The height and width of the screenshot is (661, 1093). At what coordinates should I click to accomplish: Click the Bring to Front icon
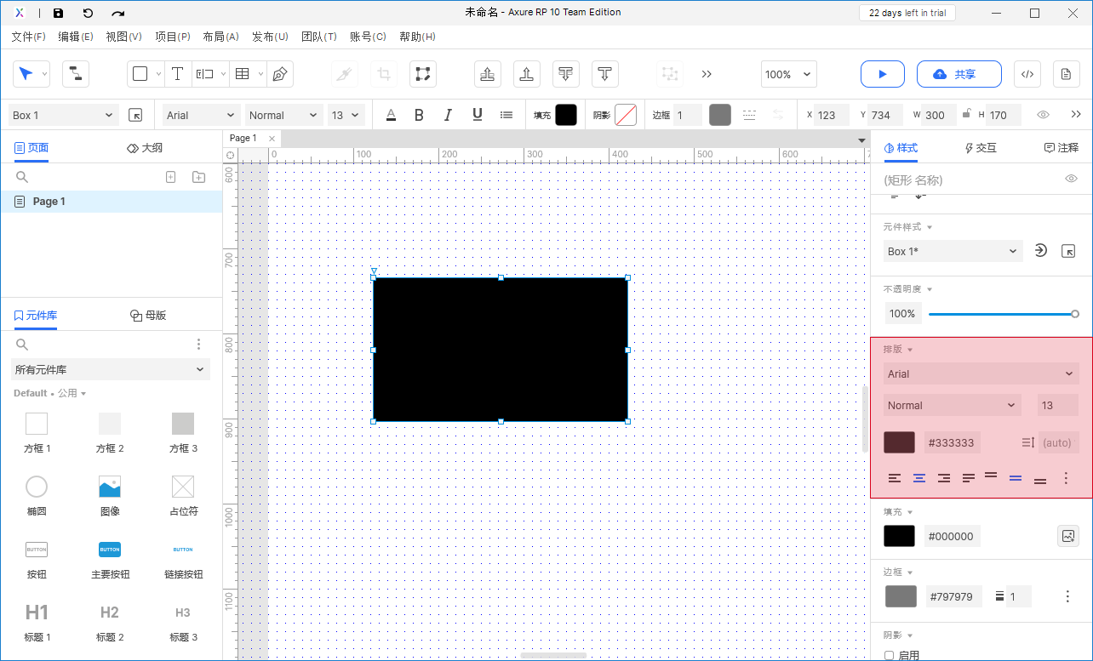(x=487, y=74)
